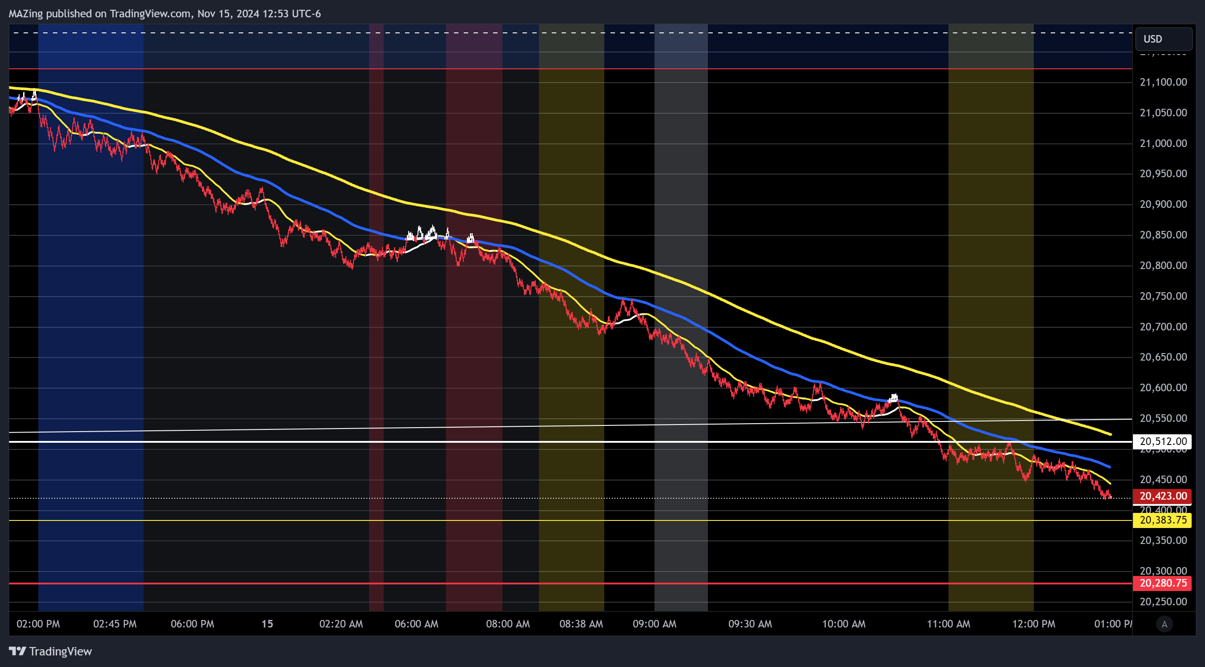This screenshot has width=1205, height=667.
Task: Click the 09:00 AM time axis label
Action: pos(655,624)
